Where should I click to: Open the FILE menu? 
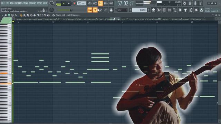pyautogui.click(x=3, y=3)
